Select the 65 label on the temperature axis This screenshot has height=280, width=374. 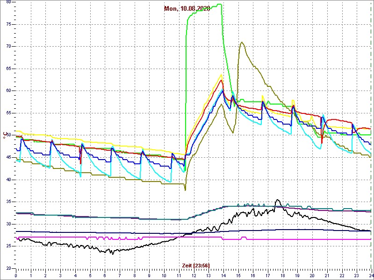(x=8, y=69)
